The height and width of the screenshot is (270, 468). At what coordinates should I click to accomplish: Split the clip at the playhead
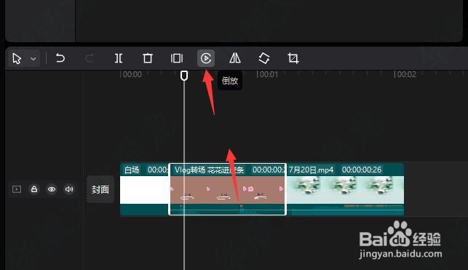[x=119, y=58]
